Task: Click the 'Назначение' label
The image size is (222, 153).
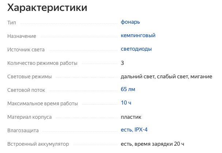Action: click(22, 36)
